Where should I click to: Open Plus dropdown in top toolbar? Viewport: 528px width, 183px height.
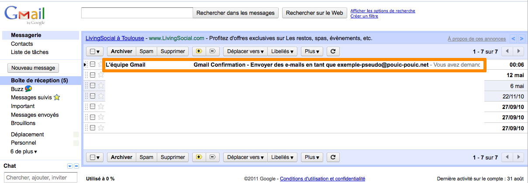[312, 51]
